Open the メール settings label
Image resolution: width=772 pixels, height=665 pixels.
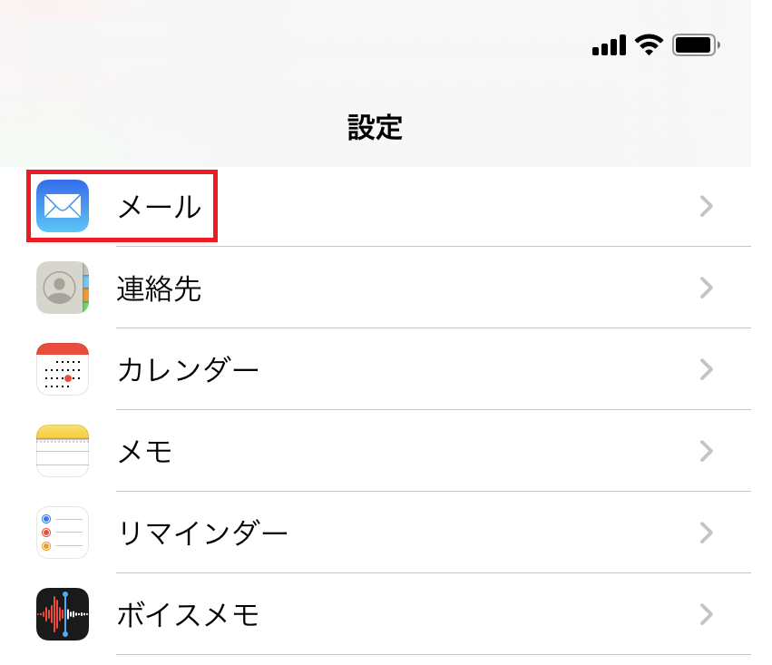click(160, 207)
